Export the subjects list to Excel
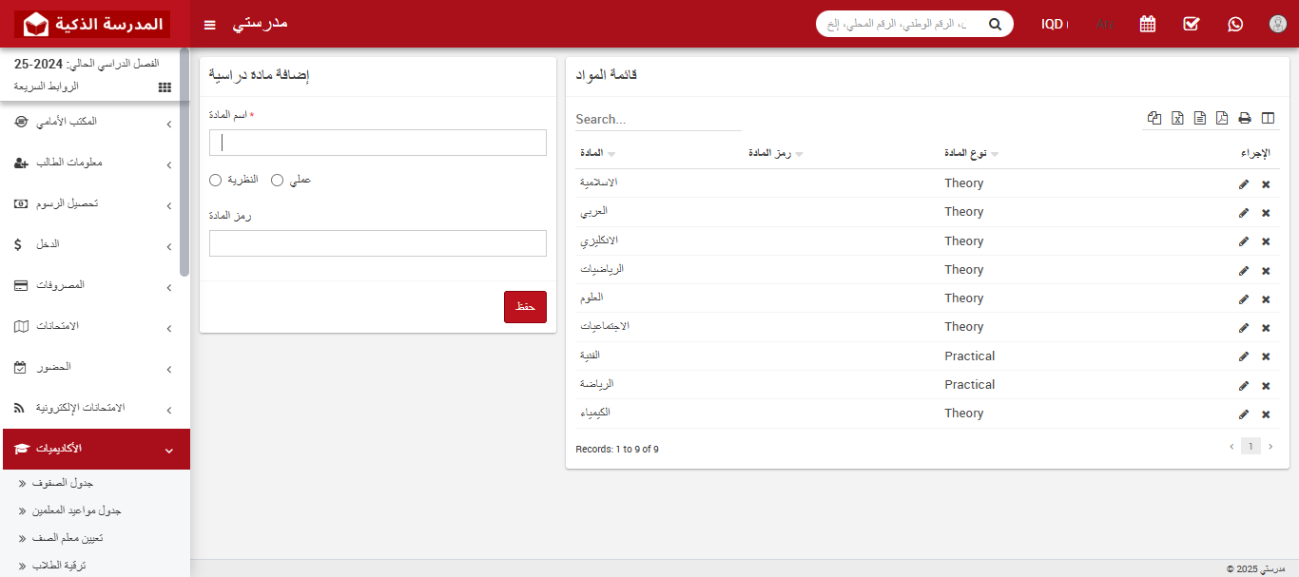The width and height of the screenshot is (1299, 577). pyautogui.click(x=1177, y=118)
